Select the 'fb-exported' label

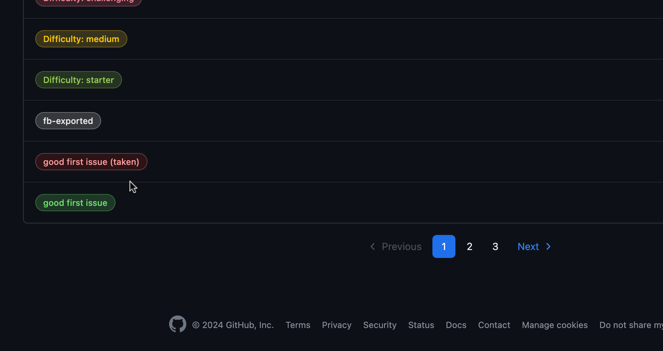pos(68,121)
